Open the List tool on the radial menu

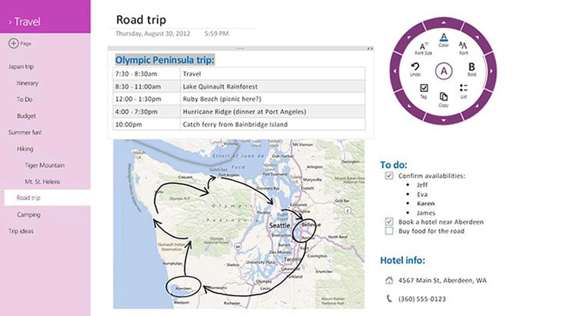pyautogui.click(x=464, y=91)
